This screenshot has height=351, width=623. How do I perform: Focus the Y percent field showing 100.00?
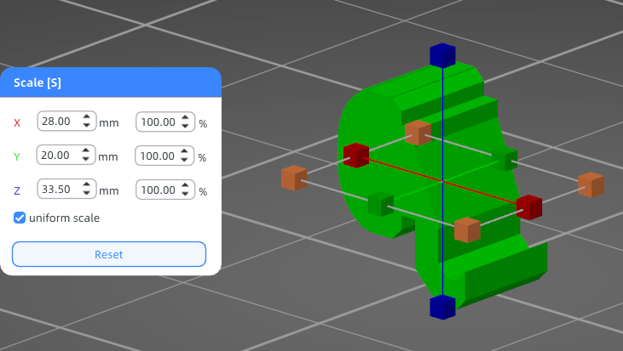point(164,156)
